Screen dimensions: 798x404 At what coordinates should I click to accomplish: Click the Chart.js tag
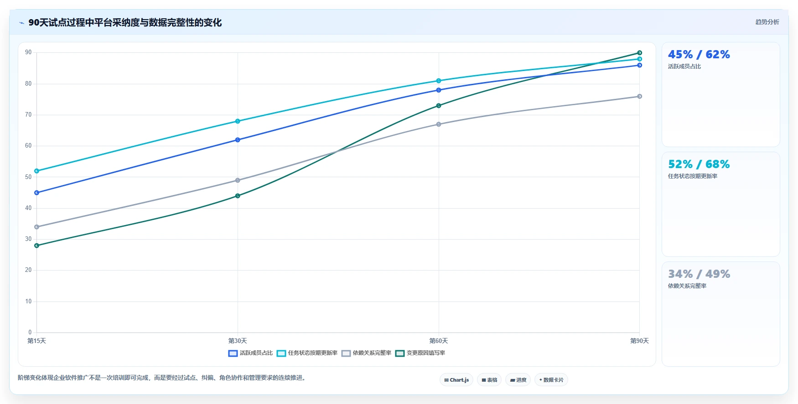coord(456,380)
